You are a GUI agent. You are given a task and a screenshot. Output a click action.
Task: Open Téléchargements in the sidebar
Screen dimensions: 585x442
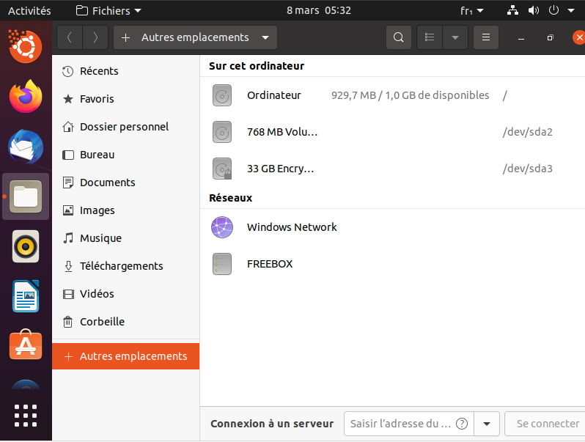click(121, 266)
